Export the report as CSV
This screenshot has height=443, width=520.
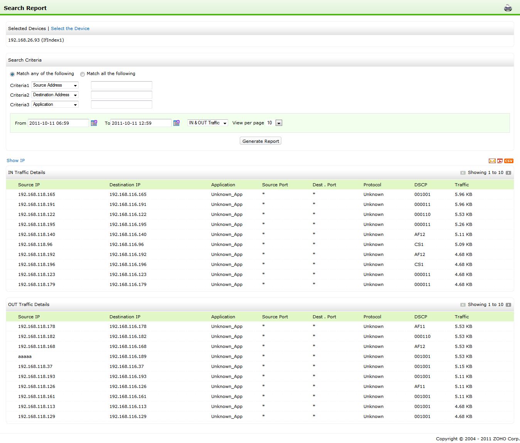coord(509,161)
